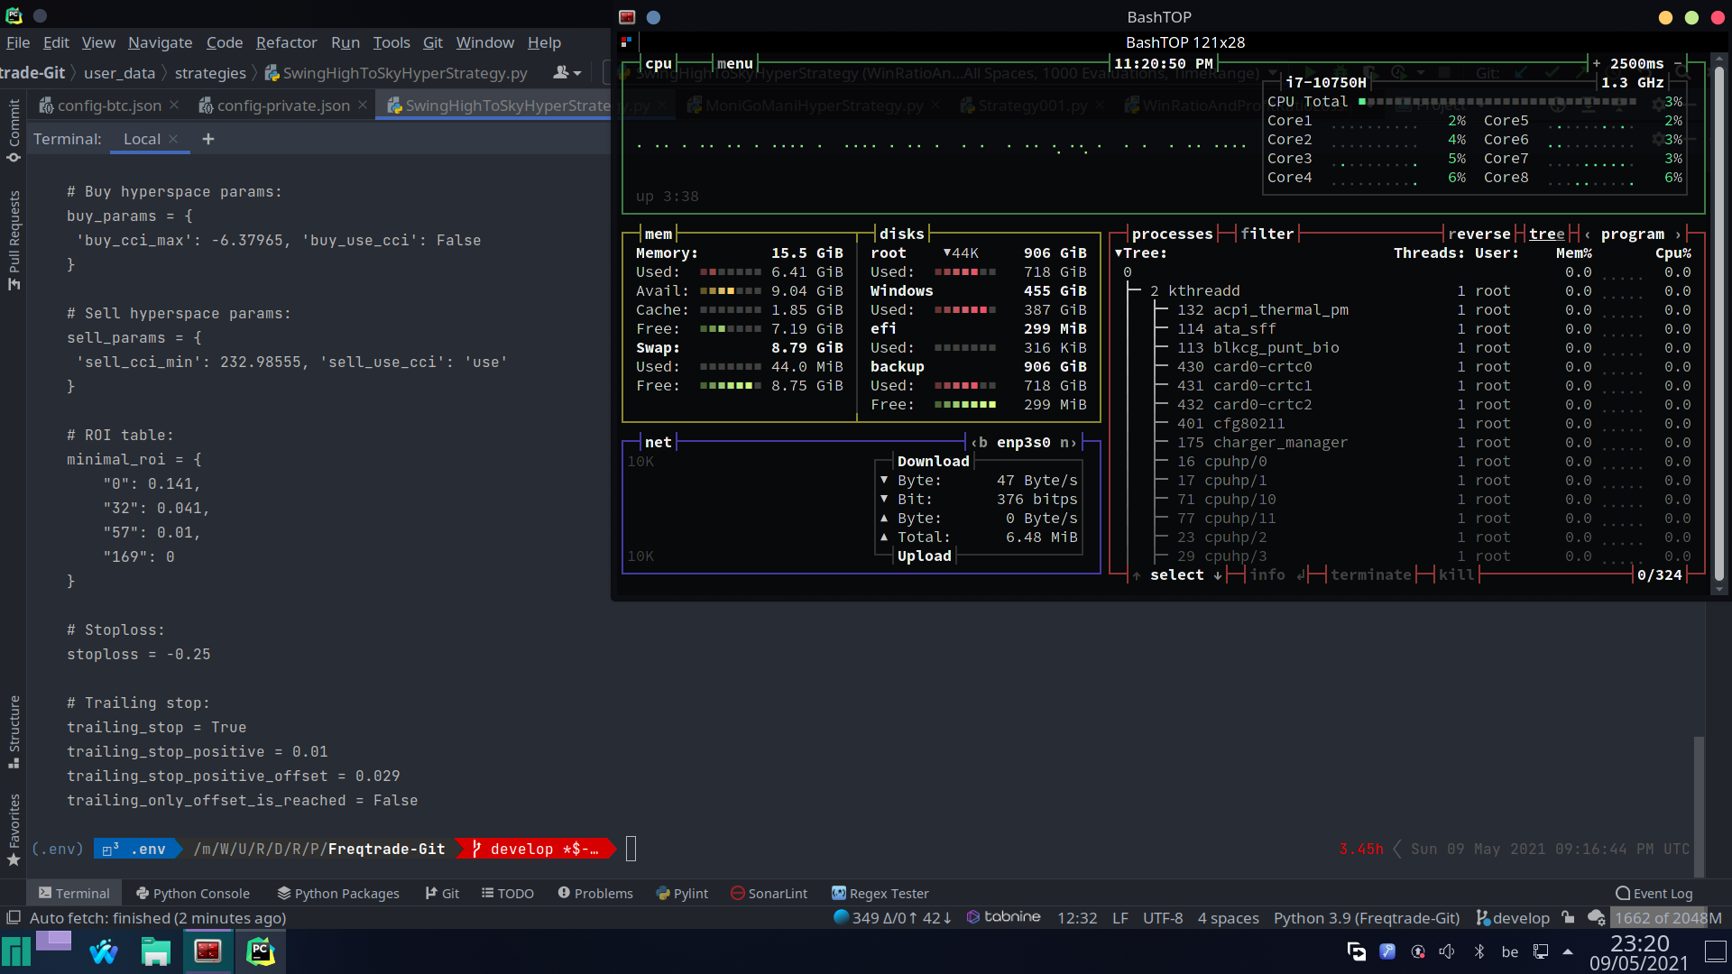
Task: Open the Pylint tool window
Action: coord(682,893)
